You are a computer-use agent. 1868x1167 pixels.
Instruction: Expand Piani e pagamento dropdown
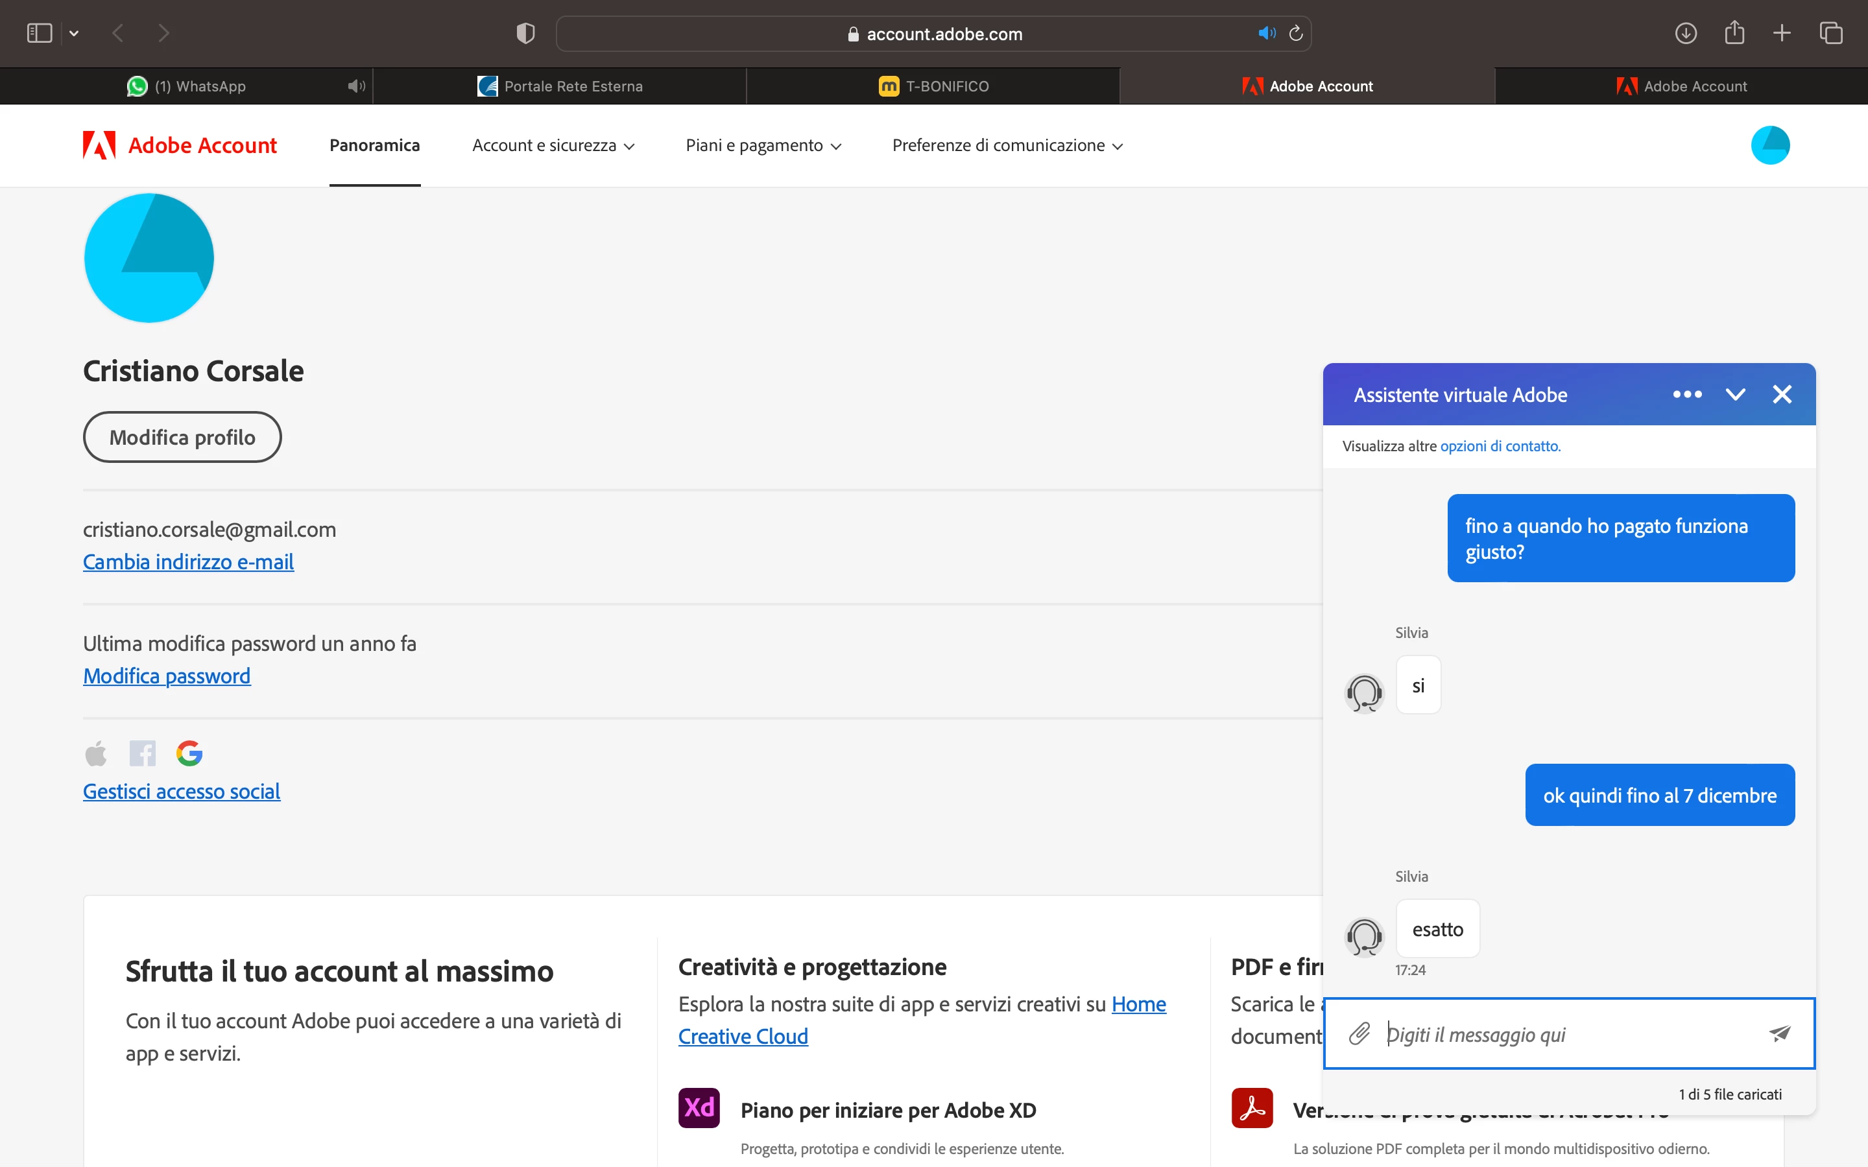[763, 145]
